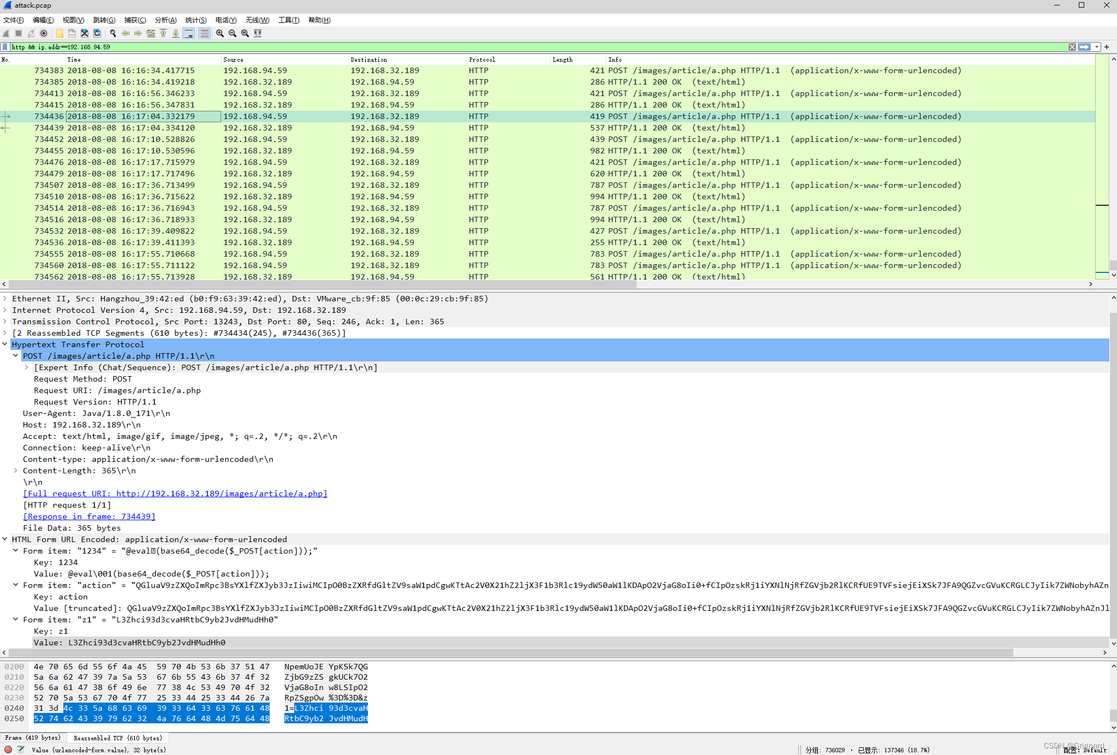Reload this capture file icon
The image size is (1117, 755).
tap(97, 33)
